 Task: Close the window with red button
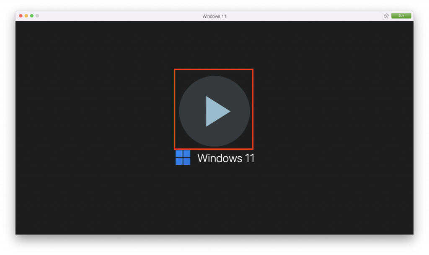point(21,16)
